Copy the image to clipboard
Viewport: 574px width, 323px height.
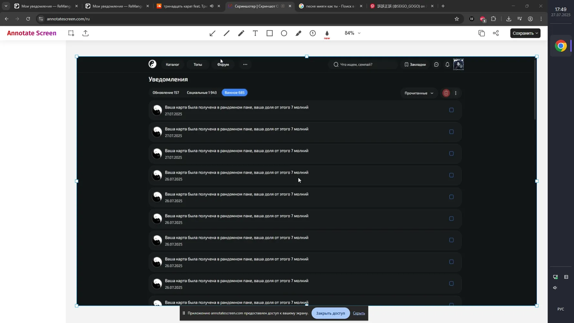pos(482,33)
